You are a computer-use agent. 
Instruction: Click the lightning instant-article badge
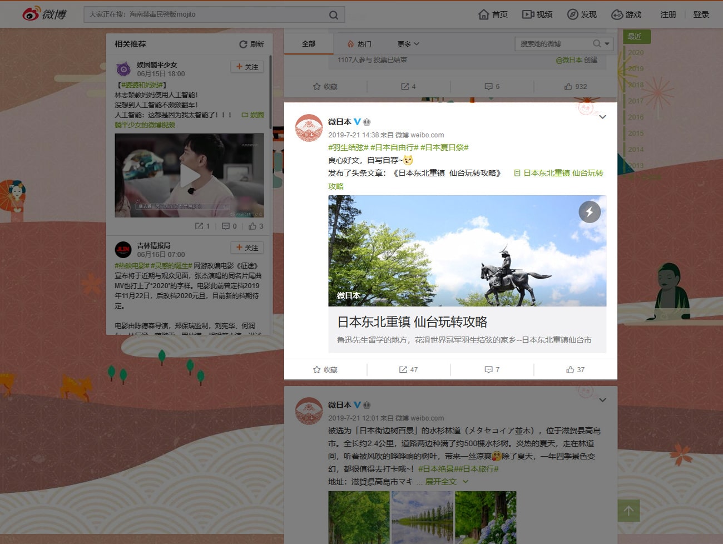tap(590, 212)
